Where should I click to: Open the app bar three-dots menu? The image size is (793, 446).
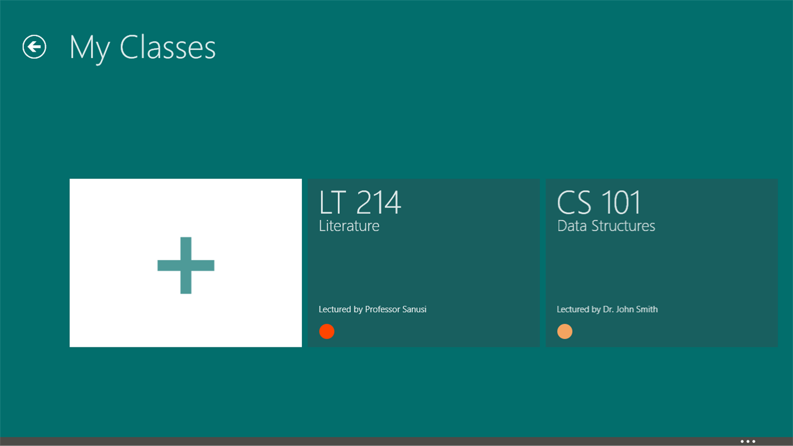(x=748, y=441)
